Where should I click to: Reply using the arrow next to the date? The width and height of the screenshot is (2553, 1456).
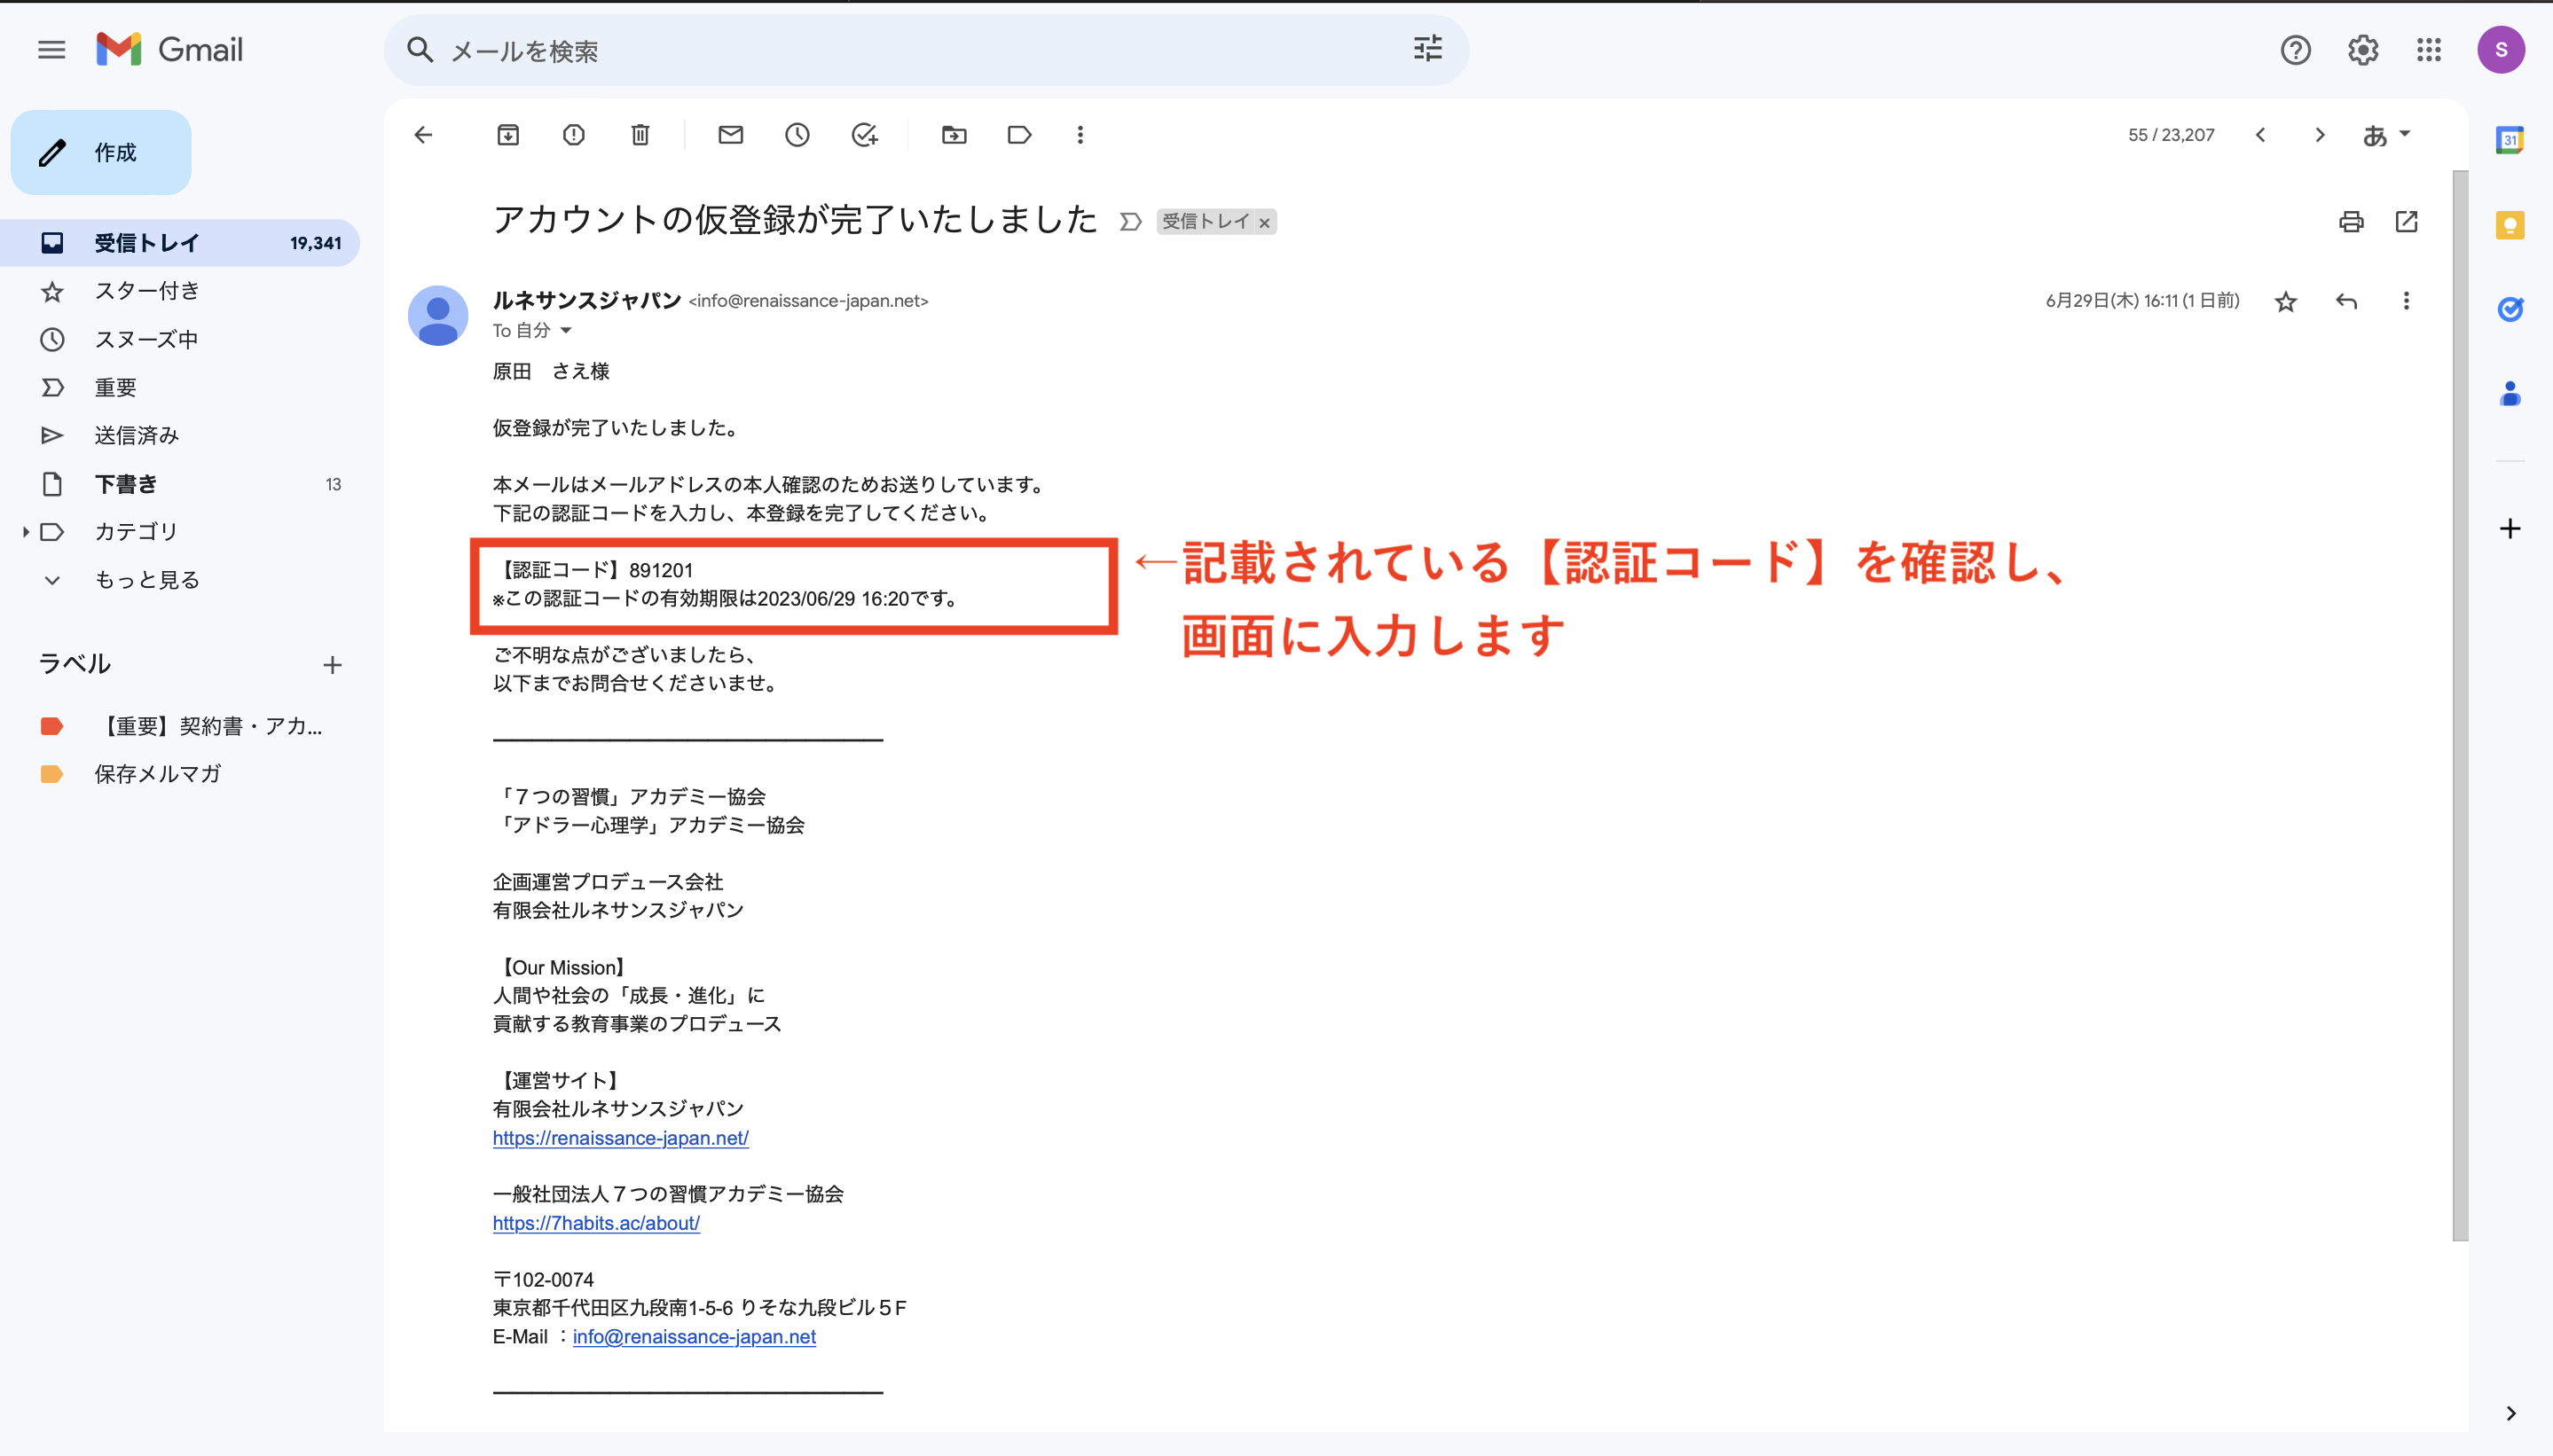pyautogui.click(x=2346, y=301)
